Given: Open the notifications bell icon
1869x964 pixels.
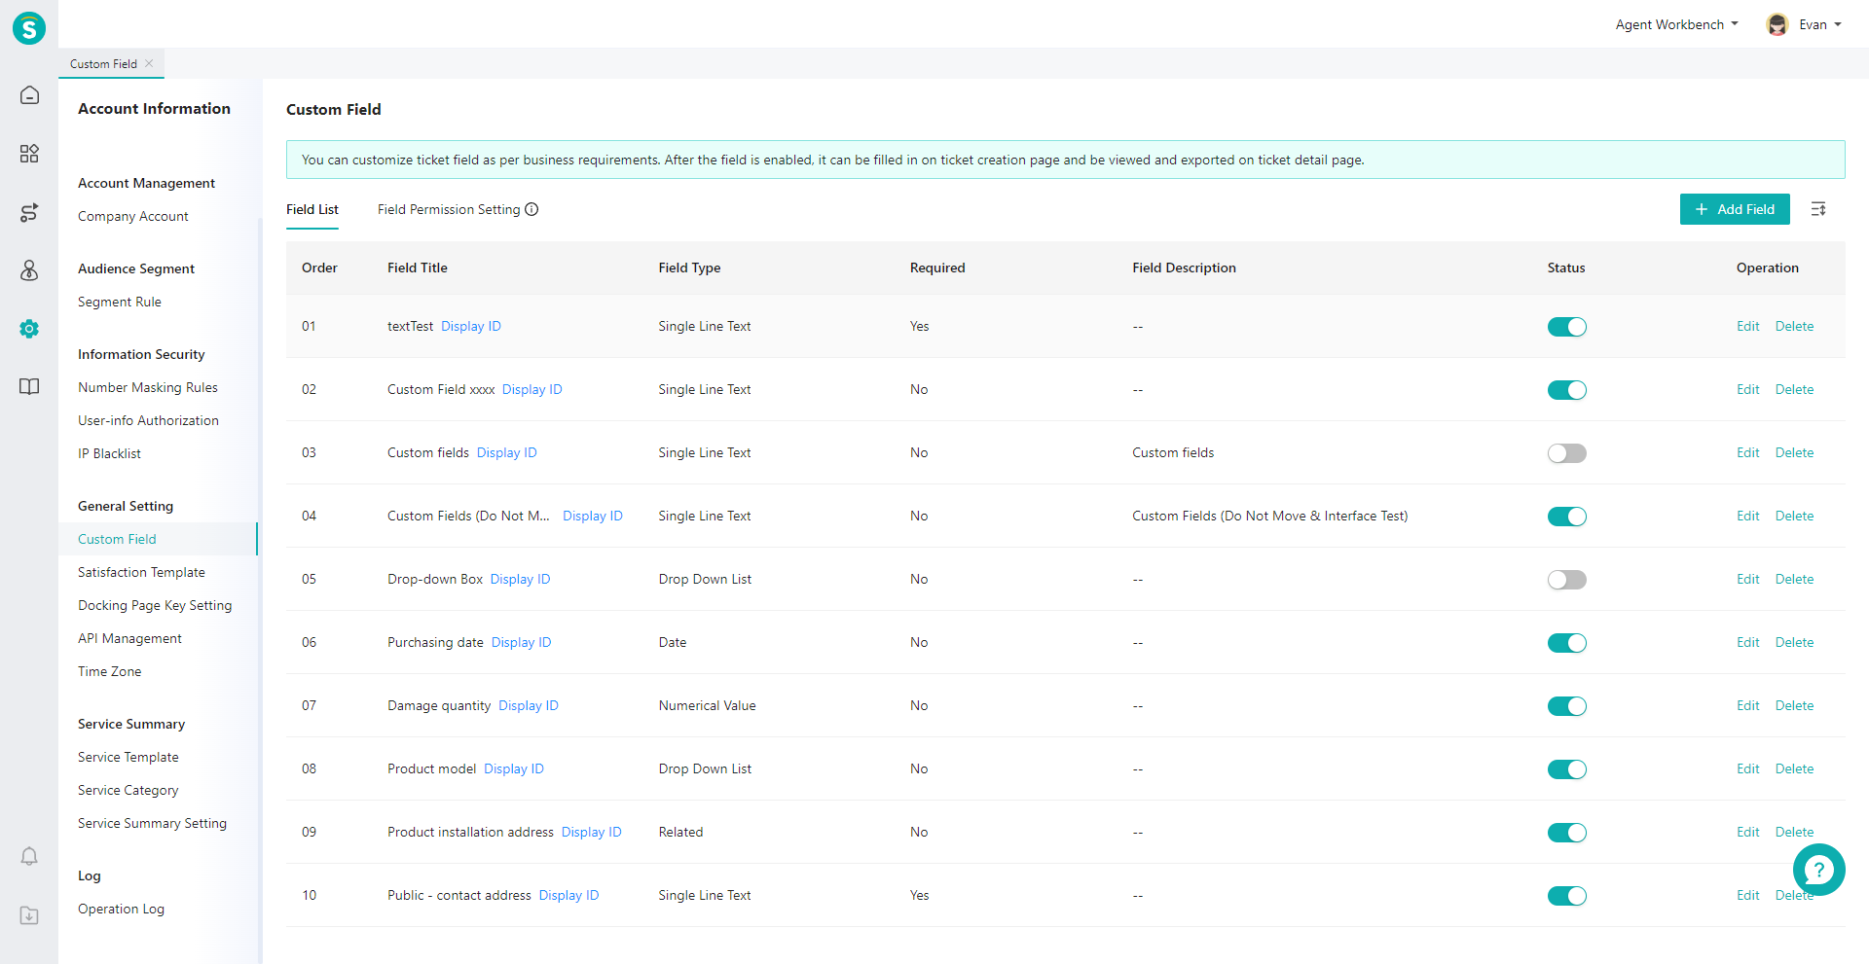Looking at the screenshot, I should point(29,856).
